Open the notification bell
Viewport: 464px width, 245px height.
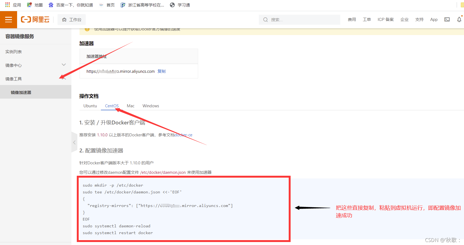pyautogui.click(x=459, y=20)
